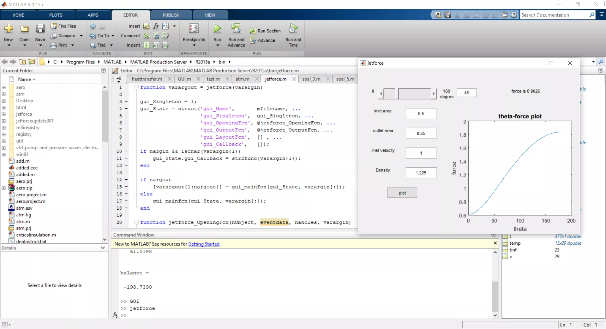Click the Go To icon
606x329 pixels.
93,36
